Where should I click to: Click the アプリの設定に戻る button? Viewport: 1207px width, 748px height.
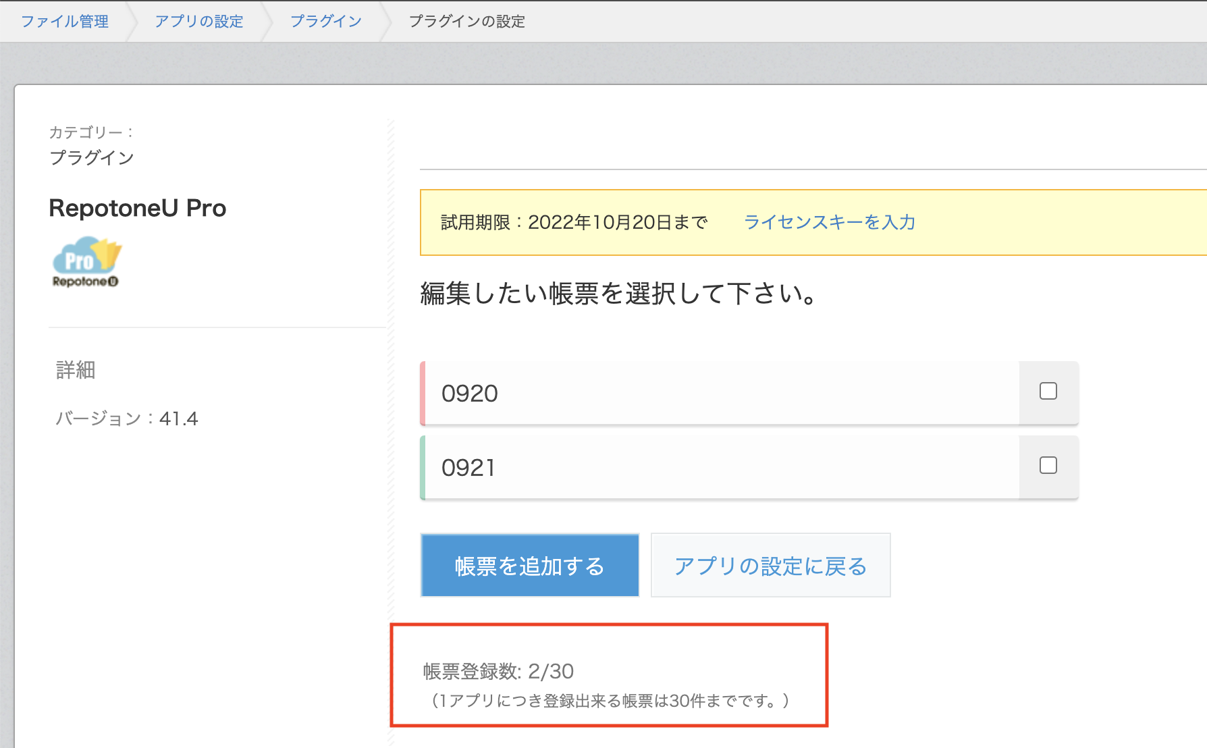click(770, 565)
